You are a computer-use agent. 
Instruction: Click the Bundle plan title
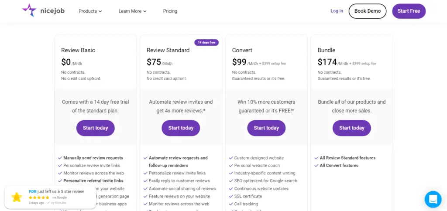327,51
